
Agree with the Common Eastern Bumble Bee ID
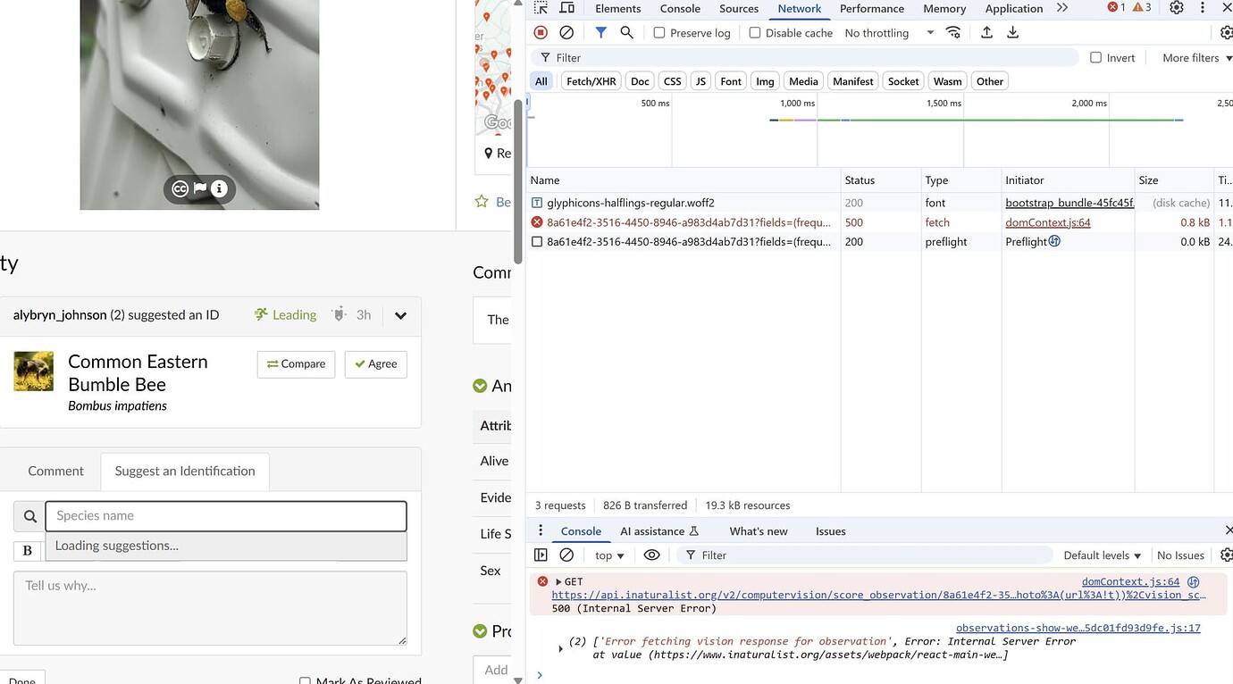[x=375, y=364]
